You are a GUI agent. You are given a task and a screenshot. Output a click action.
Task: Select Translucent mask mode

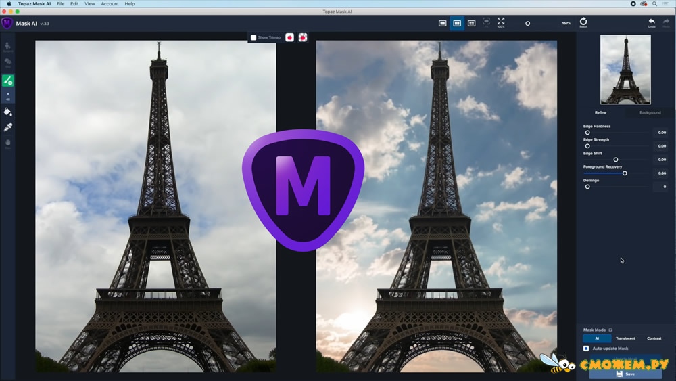pyautogui.click(x=625, y=338)
